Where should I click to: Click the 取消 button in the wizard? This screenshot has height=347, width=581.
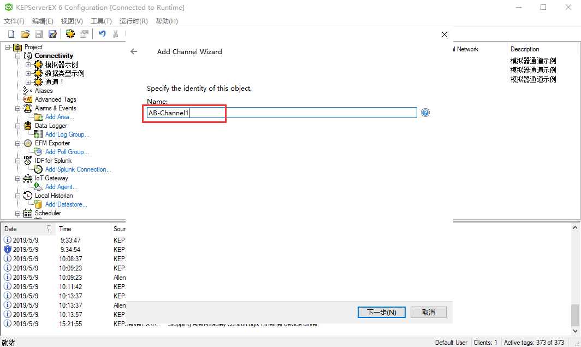[x=429, y=312]
